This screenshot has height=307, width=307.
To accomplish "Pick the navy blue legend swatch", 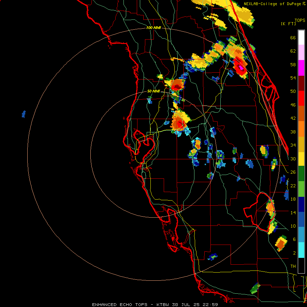I will tap(301, 204).
